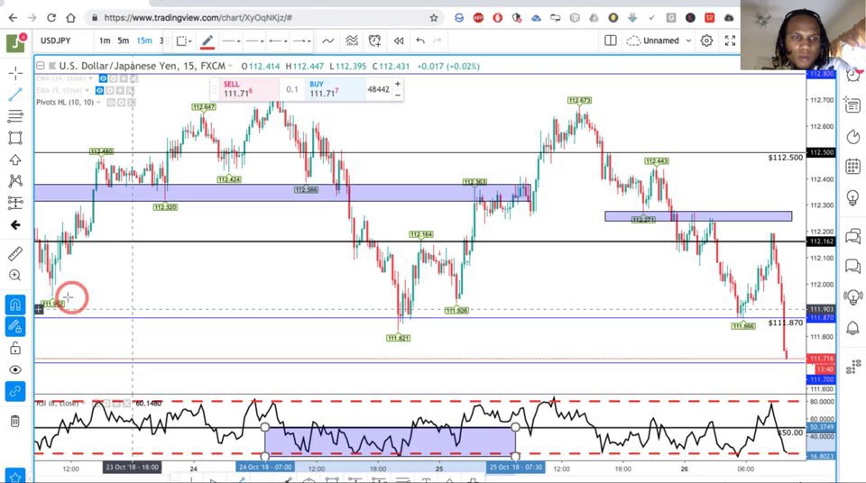Enter fullscreen chart mode

coord(730,41)
